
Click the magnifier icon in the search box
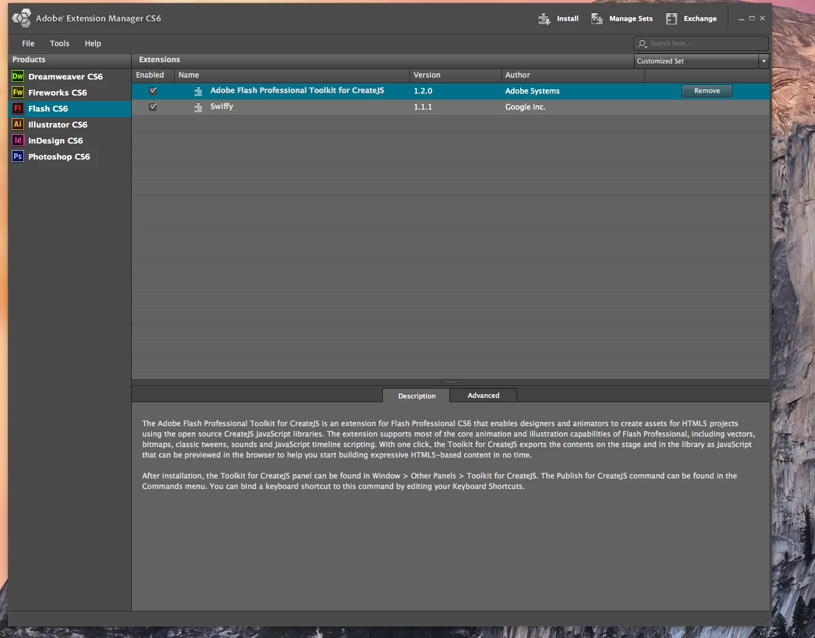[643, 44]
